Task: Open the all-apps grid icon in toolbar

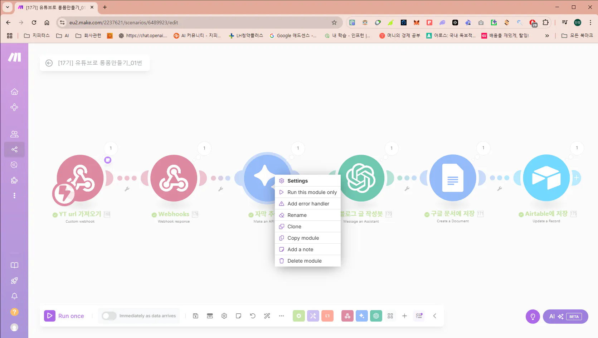Action: pos(390,316)
